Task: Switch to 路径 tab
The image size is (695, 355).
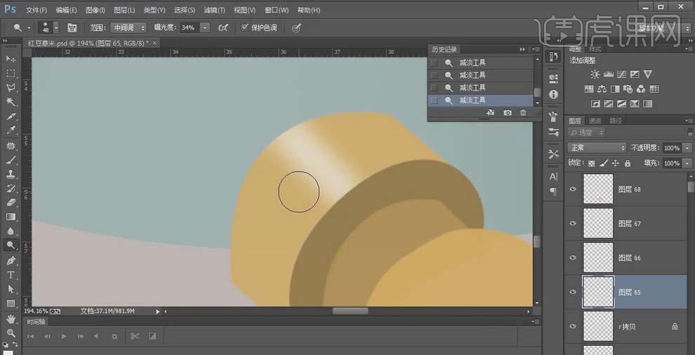Action: (616, 121)
